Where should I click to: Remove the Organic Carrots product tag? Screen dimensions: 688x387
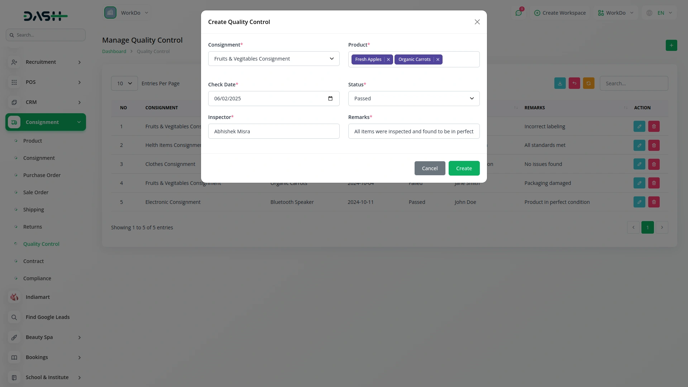point(438,59)
